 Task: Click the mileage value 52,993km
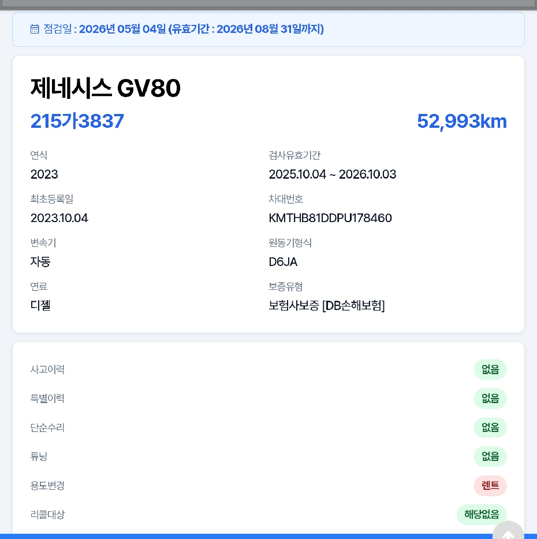tap(462, 121)
